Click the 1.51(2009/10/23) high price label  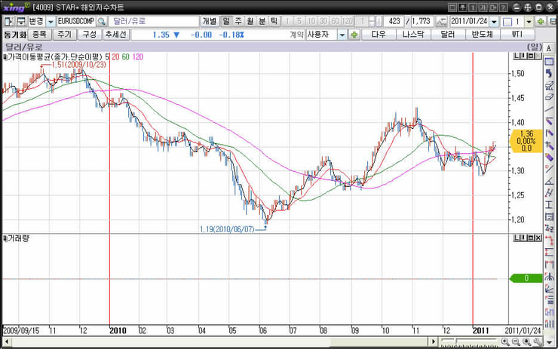[78, 65]
